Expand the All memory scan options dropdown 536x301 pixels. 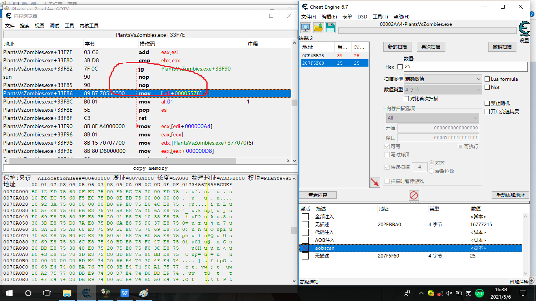pos(475,118)
